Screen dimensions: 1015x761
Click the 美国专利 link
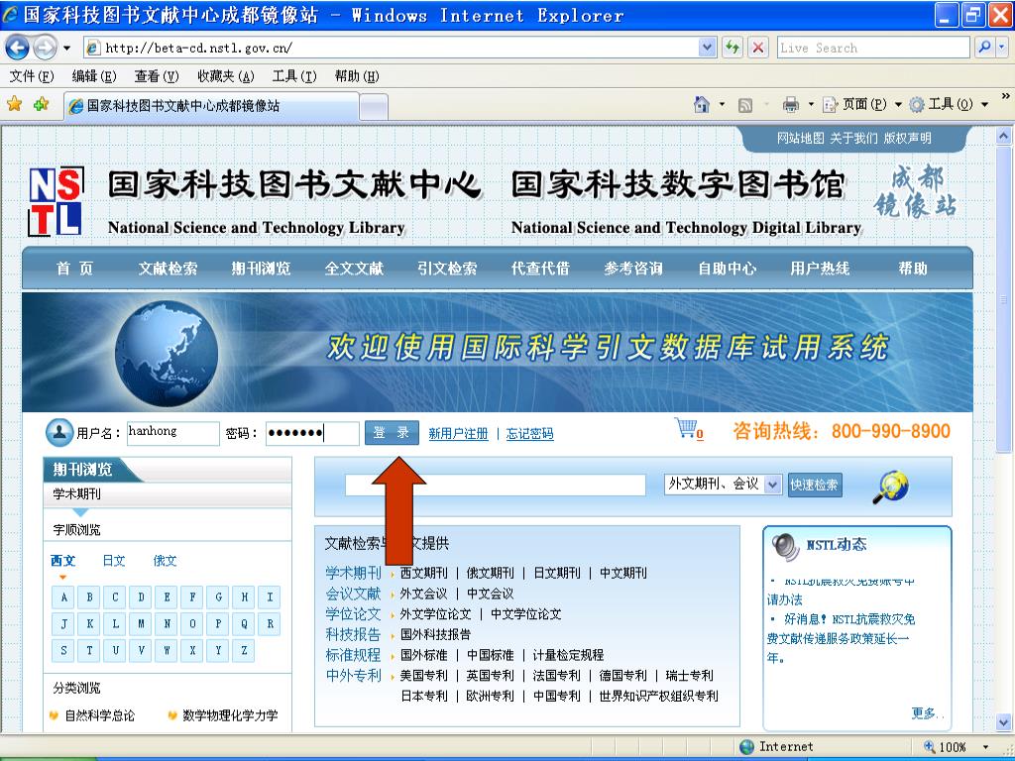tap(423, 676)
